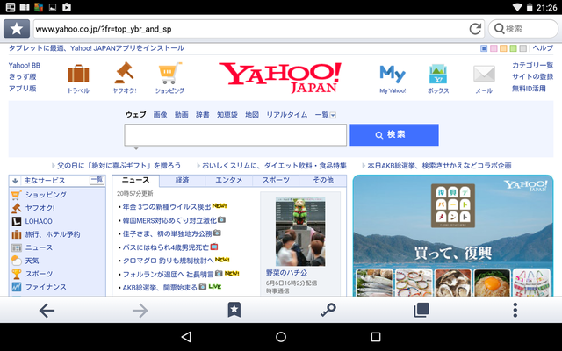This screenshot has width=562, height=351.
Task: Open headline 年金 3つの新種ウイルス検出
Action: point(167,207)
